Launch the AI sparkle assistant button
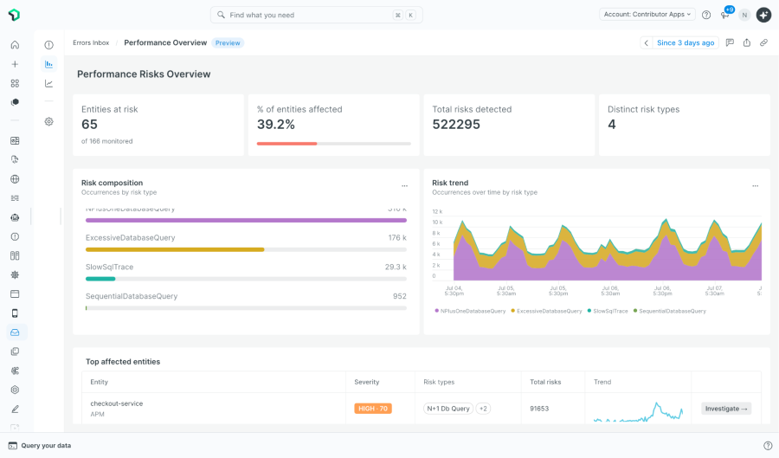This screenshot has width=779, height=458. [x=763, y=15]
